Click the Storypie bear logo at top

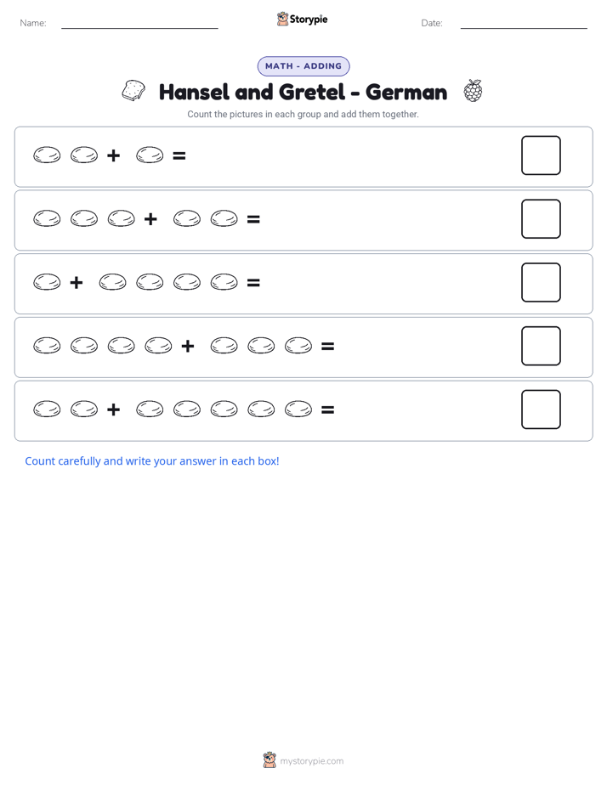click(x=282, y=19)
